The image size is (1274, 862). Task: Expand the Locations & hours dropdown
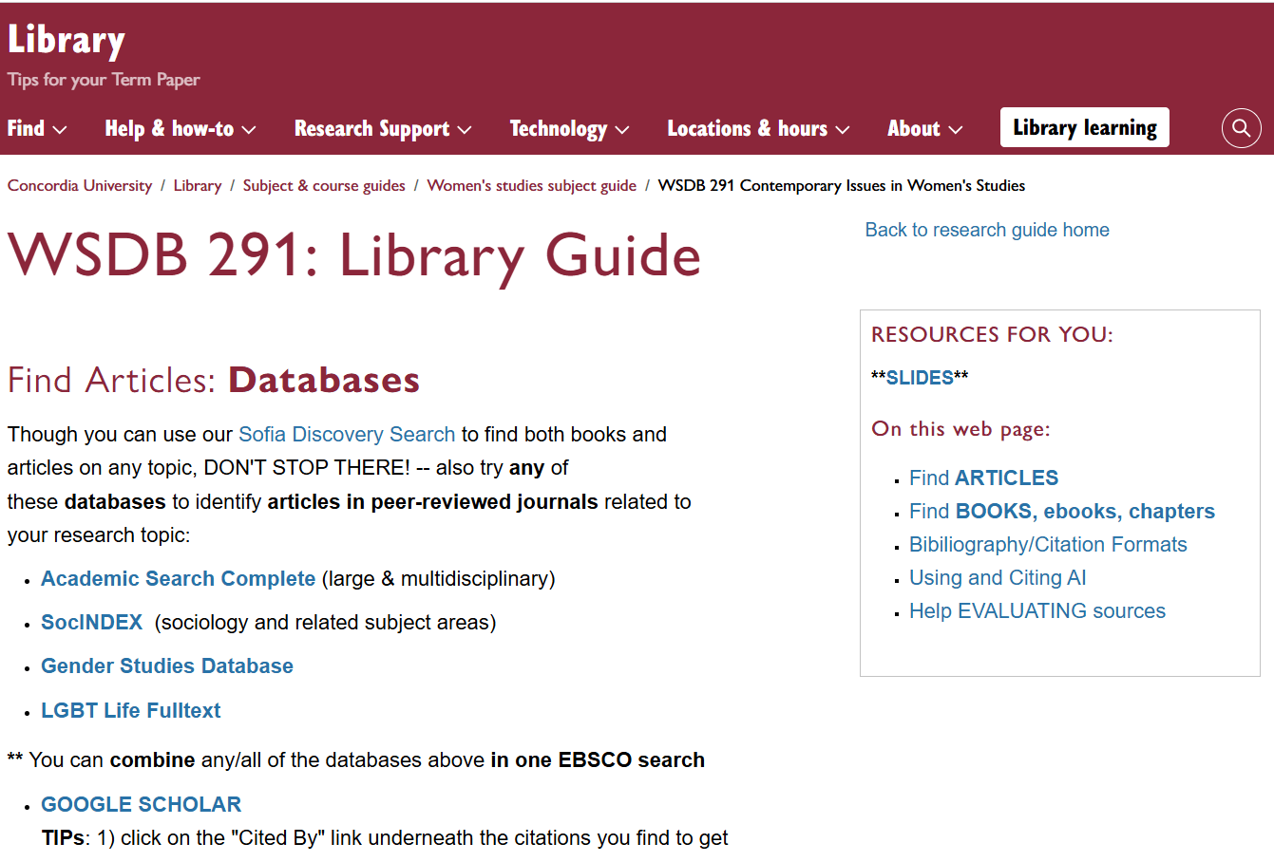(757, 129)
